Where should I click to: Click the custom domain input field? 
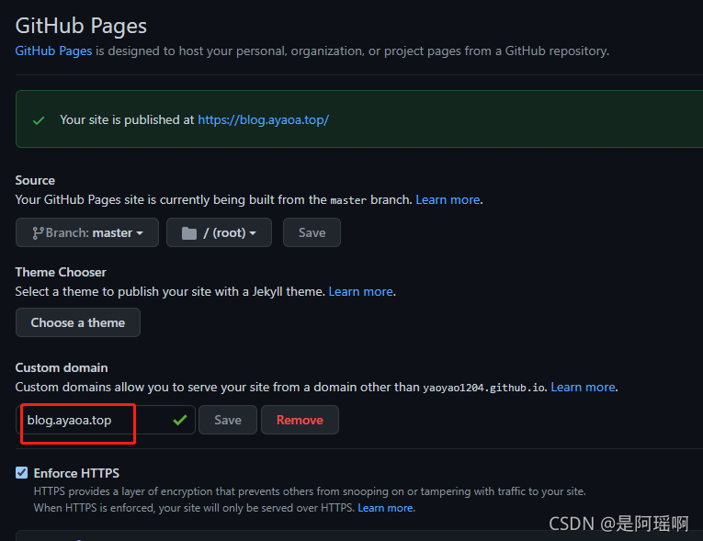[x=106, y=420]
